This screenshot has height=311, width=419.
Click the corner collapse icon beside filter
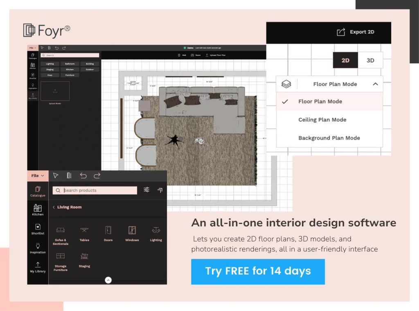click(160, 190)
